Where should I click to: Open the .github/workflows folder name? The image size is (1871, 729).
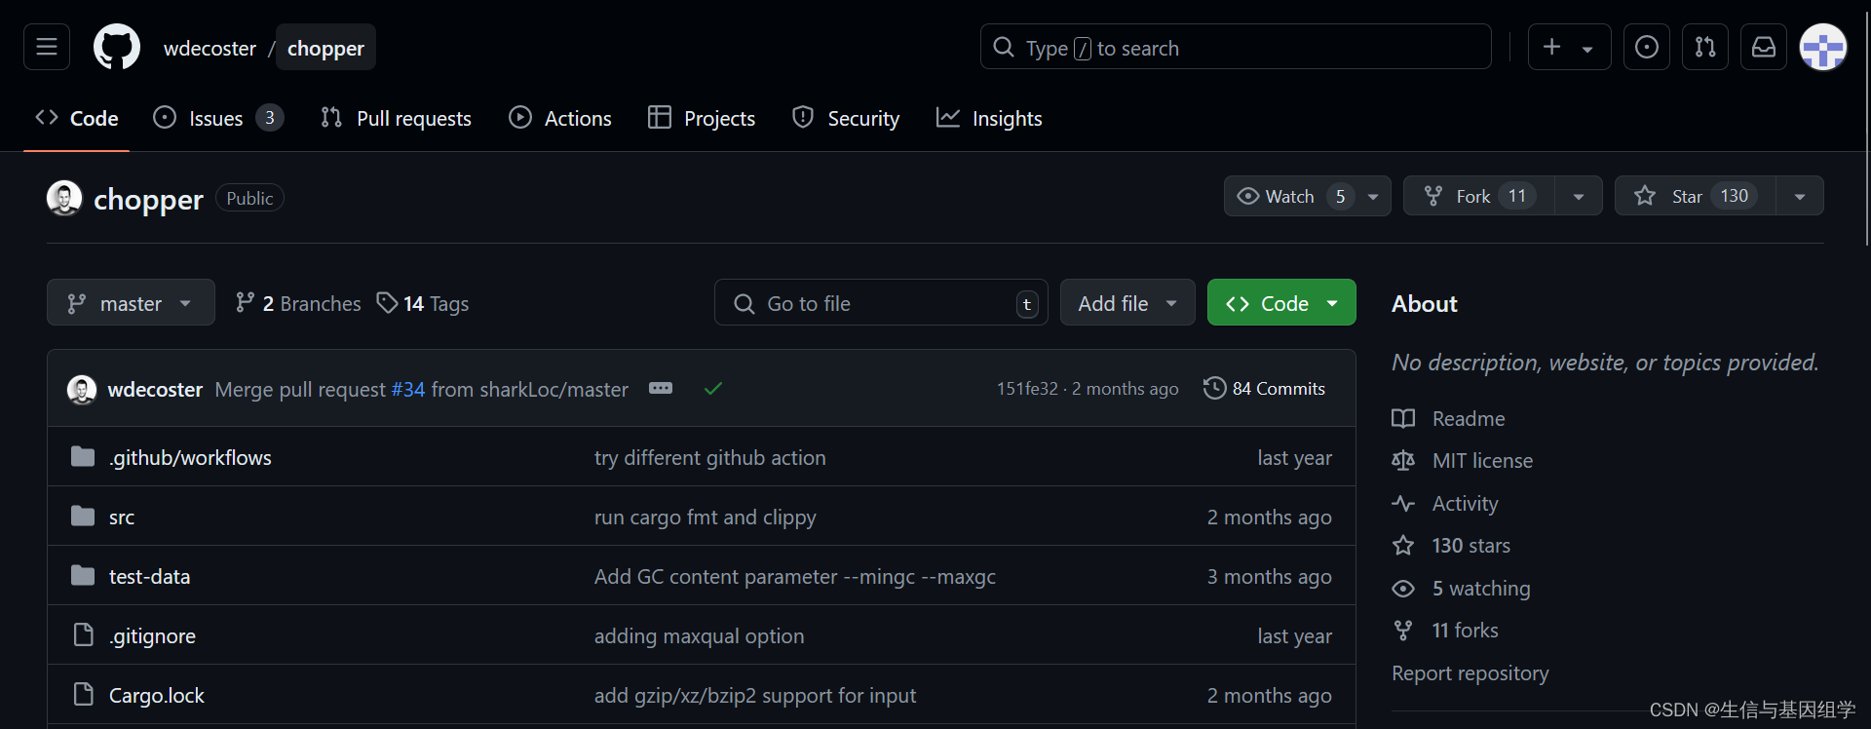coord(190,457)
